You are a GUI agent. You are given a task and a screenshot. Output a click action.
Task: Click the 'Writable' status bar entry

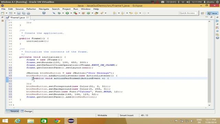coord(102,115)
